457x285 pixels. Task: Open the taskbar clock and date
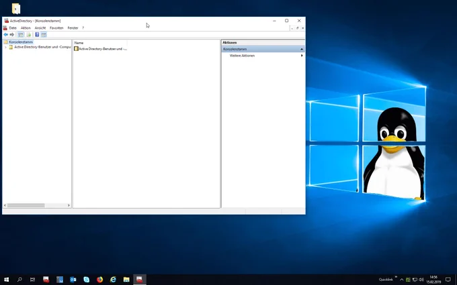click(433, 280)
